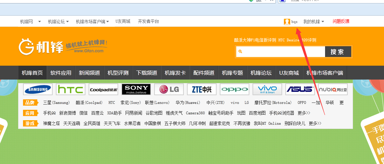
Task: Open HTC Desire 820评测 hot link
Action: pos(297,40)
